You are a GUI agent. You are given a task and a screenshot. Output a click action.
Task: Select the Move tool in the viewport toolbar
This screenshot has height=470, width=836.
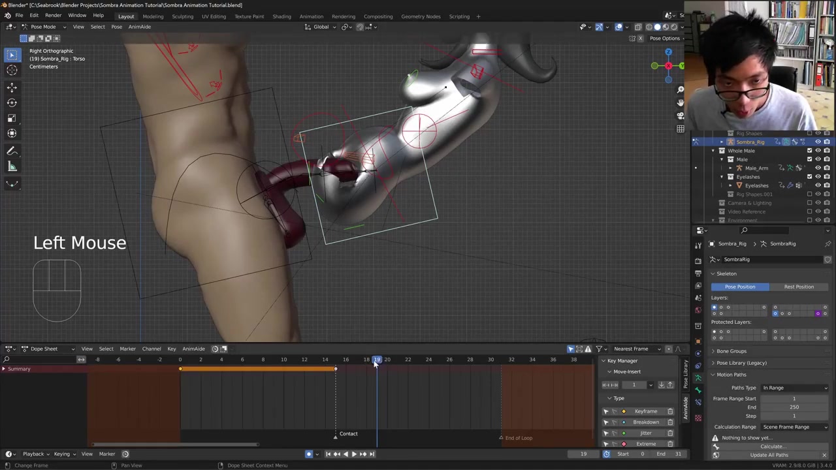coord(12,87)
